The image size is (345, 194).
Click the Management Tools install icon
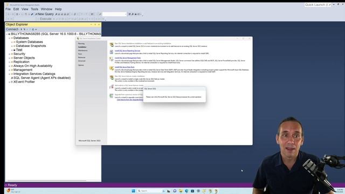click(112, 59)
